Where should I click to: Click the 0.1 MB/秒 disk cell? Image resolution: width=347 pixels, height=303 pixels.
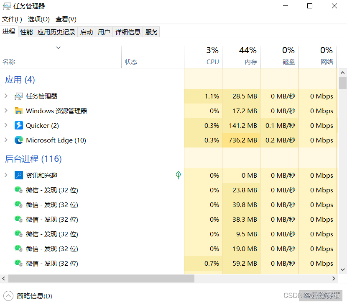[x=279, y=126]
